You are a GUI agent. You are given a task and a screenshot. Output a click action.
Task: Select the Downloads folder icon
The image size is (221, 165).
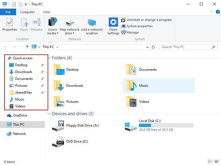point(59,86)
